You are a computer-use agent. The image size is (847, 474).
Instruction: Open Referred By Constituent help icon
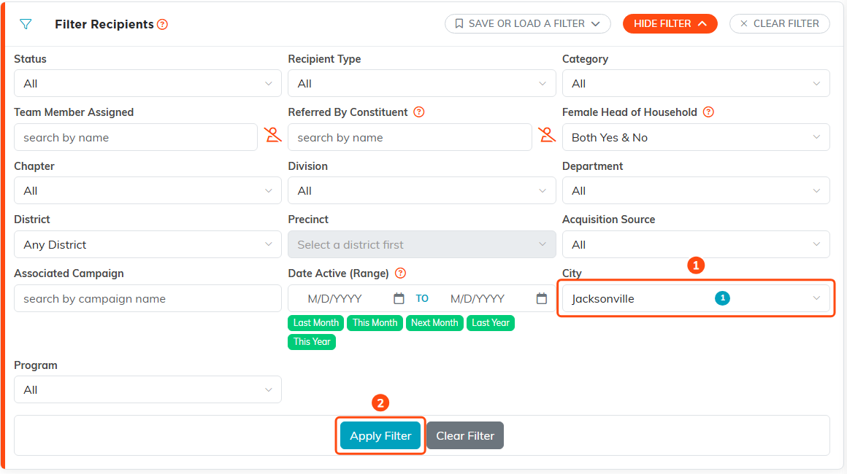(x=418, y=112)
